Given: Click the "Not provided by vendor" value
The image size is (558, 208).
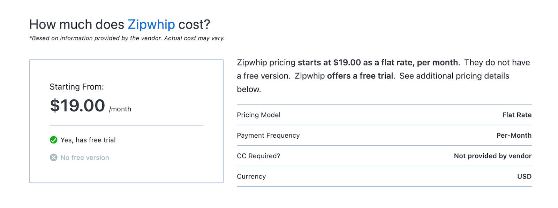Looking at the screenshot, I should (492, 156).
